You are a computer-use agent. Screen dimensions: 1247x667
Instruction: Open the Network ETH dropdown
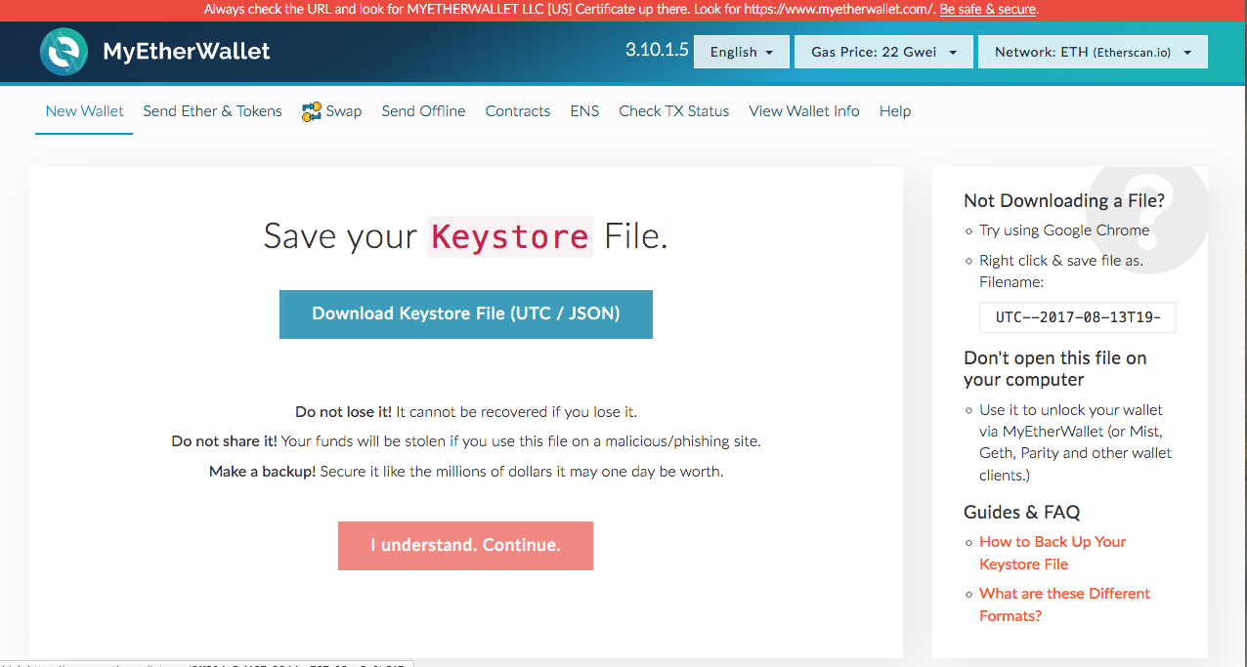(1093, 52)
